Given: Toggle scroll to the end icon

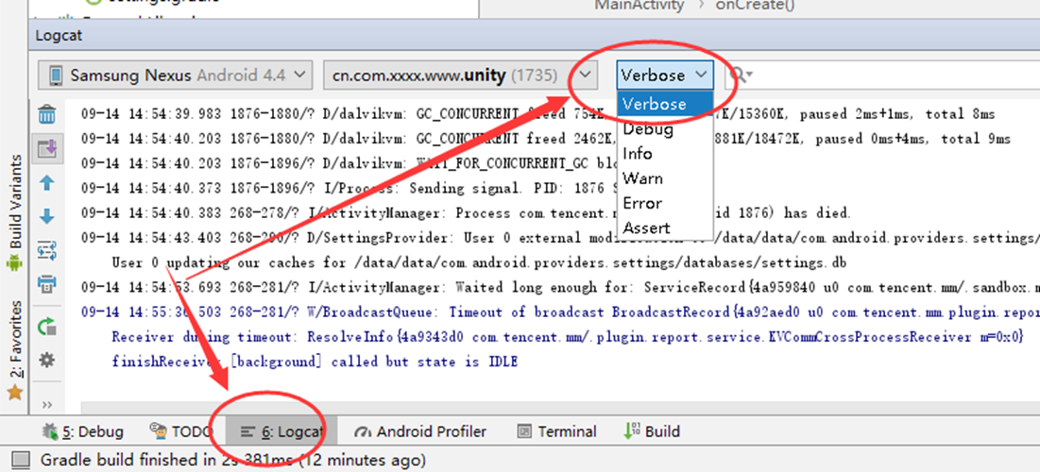Looking at the screenshot, I should (x=47, y=149).
